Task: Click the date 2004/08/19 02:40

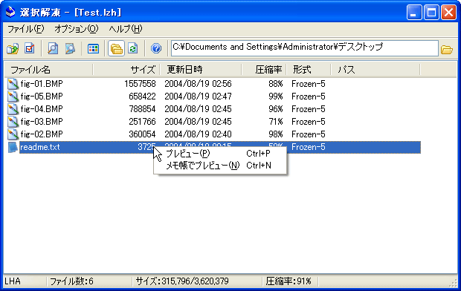Action: 198,134
